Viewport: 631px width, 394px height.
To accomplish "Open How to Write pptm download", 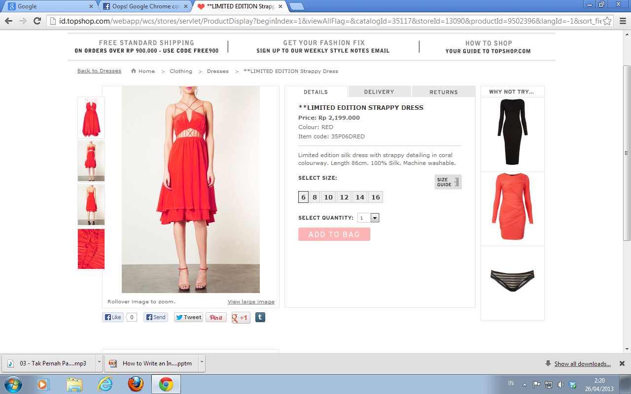I will pyautogui.click(x=152, y=363).
